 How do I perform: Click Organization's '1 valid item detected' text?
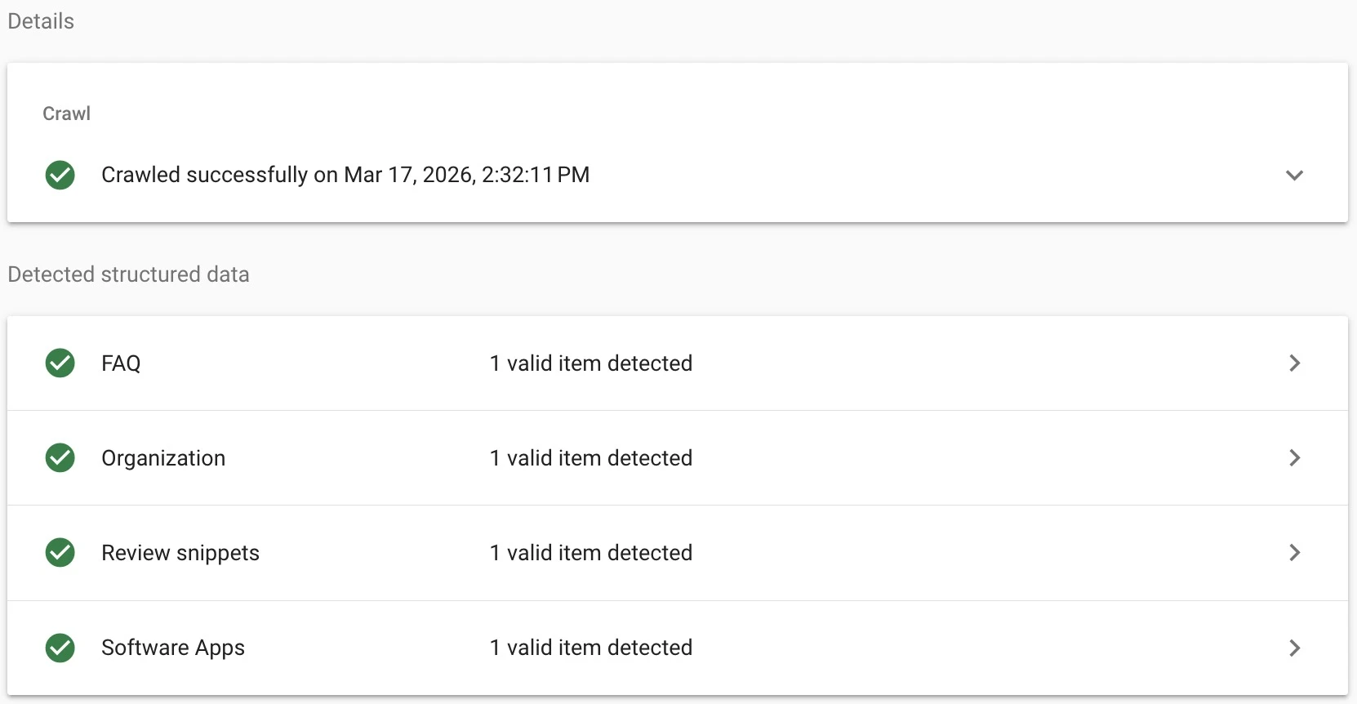590,458
